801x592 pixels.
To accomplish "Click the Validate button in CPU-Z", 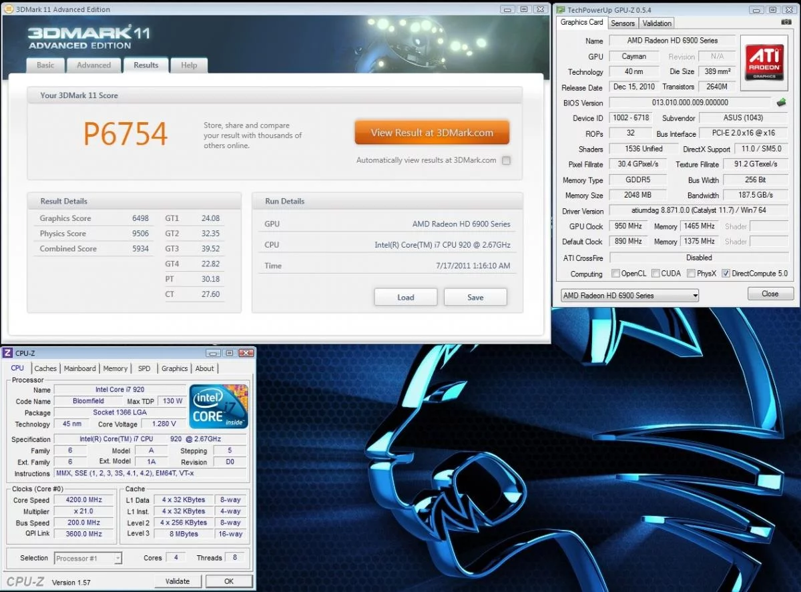I will [x=178, y=581].
